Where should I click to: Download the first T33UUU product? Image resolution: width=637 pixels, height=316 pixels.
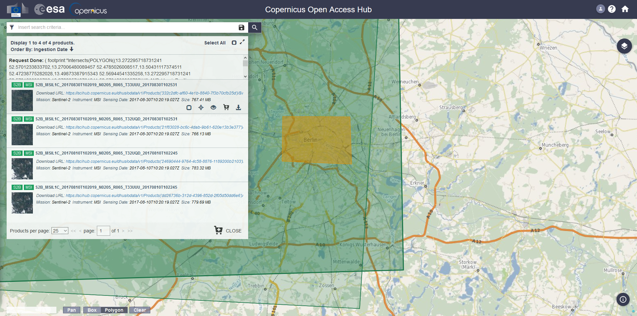coord(238,107)
